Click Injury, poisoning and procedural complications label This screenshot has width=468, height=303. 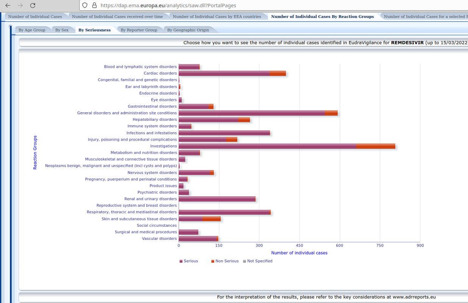[132, 139]
